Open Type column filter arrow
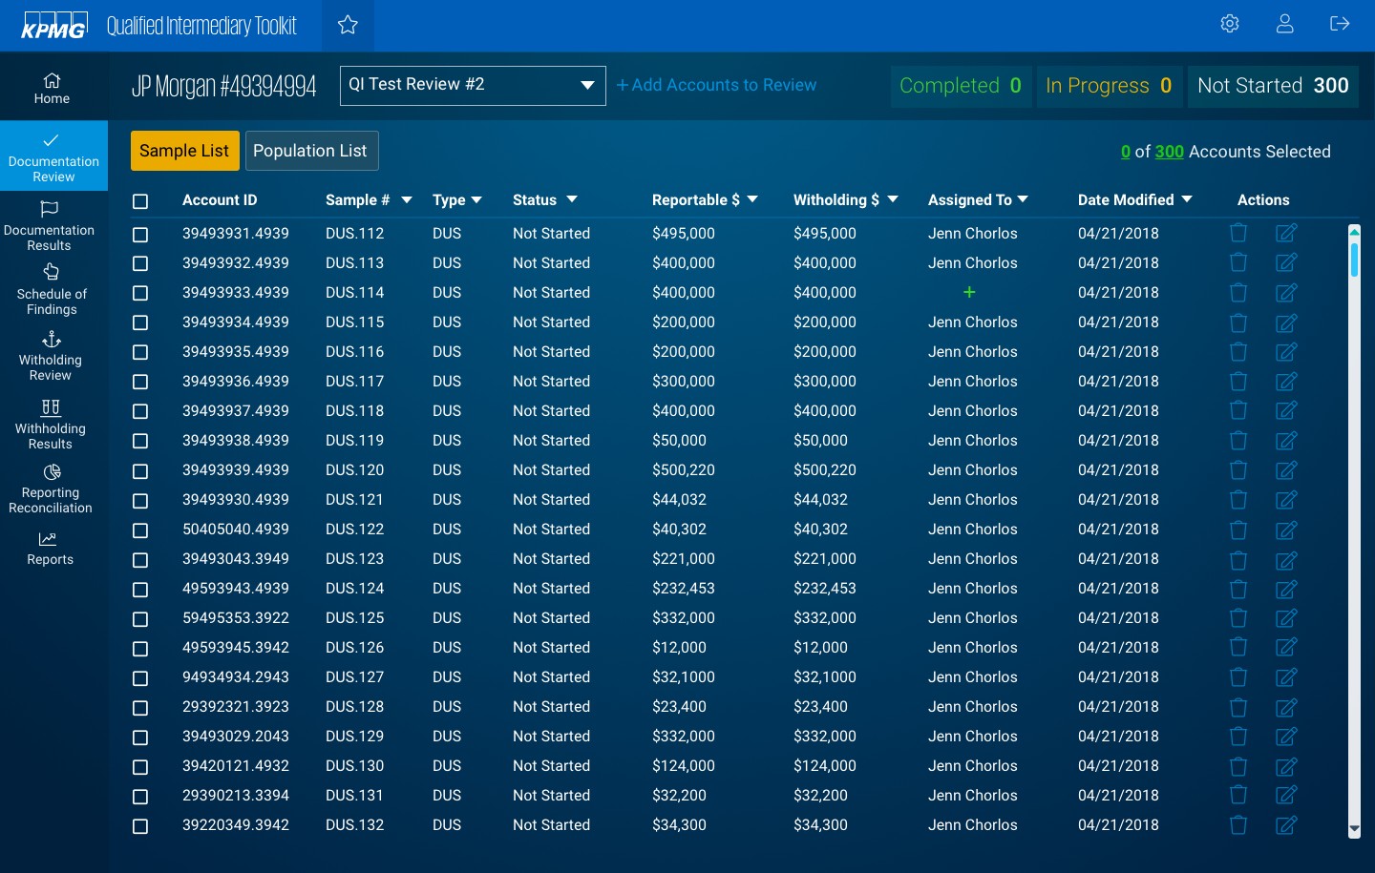The image size is (1375, 873). pyautogui.click(x=476, y=200)
